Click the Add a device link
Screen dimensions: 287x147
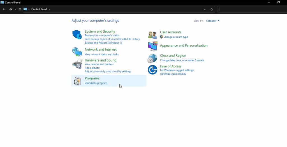point(92,68)
